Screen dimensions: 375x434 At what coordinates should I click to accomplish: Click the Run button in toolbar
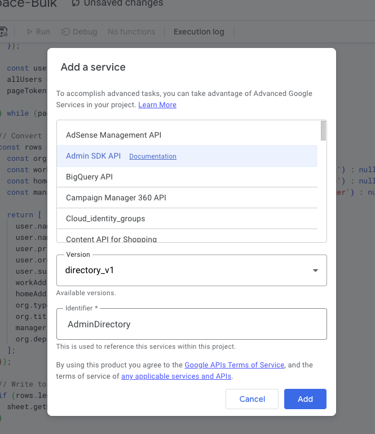38,32
